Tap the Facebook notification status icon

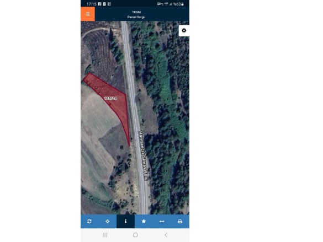tap(100, 4)
